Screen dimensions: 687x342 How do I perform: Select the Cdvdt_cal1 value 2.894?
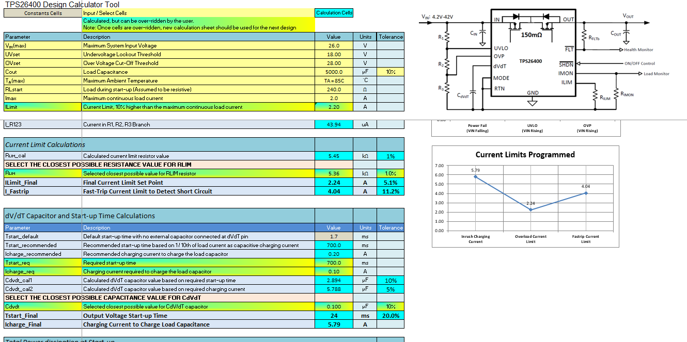click(x=334, y=280)
